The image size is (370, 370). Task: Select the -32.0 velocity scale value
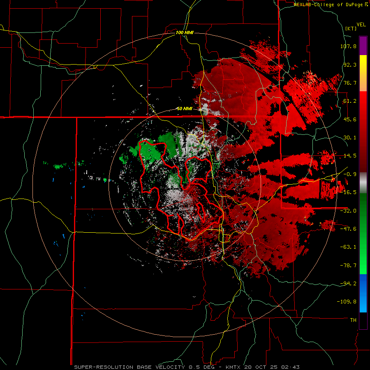click(x=348, y=211)
